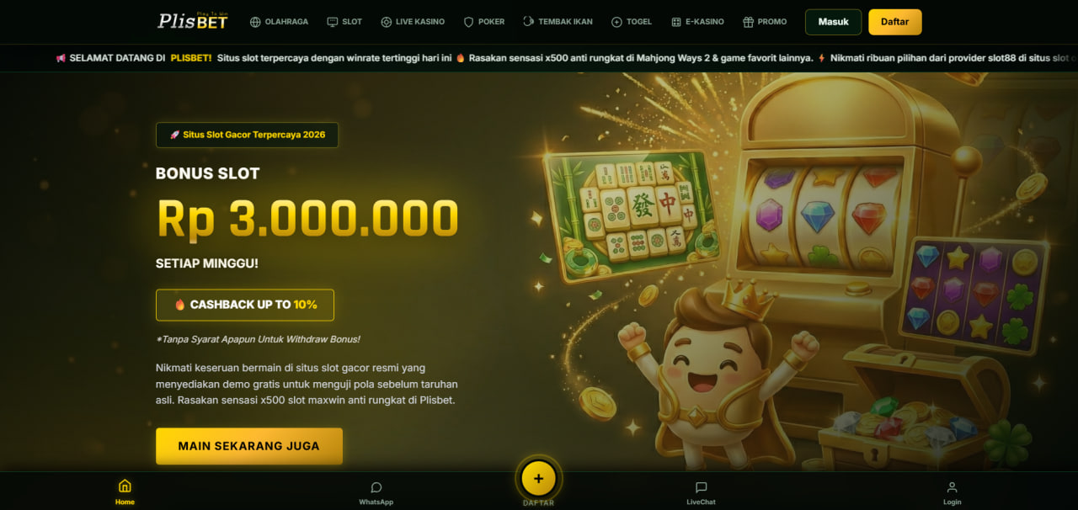
Task: Click Situs Slot Gacor Terpercaya 2026 tag
Action: (247, 135)
